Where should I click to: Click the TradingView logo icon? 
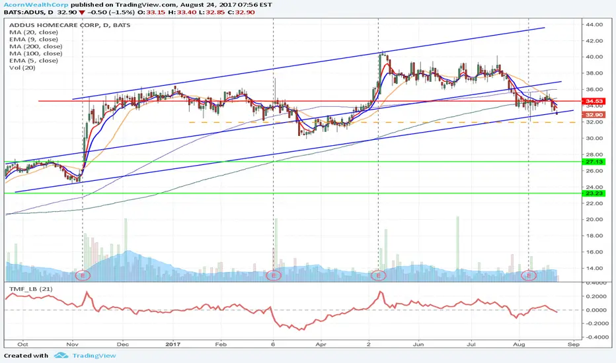pyautogui.click(x=61, y=356)
